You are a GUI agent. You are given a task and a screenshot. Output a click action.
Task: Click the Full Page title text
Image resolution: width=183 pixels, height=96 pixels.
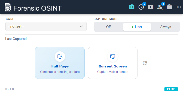point(60,66)
